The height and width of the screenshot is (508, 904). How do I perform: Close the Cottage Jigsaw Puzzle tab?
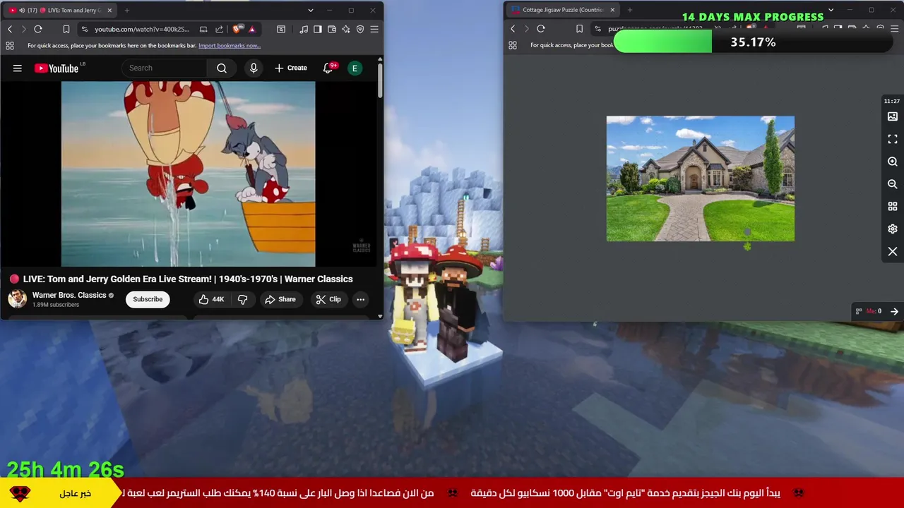coord(612,11)
